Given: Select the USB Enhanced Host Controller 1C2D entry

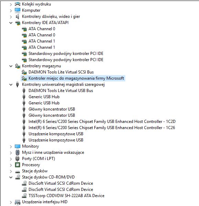Looking at the screenshot, I should click(x=102, y=122).
